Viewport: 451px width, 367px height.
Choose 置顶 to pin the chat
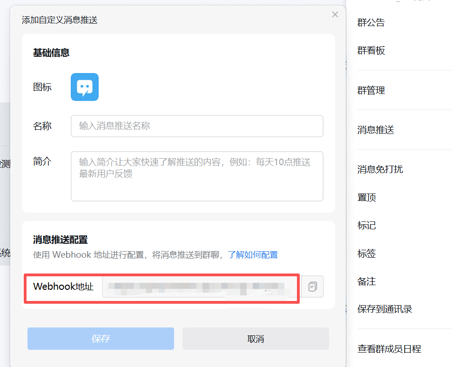366,197
